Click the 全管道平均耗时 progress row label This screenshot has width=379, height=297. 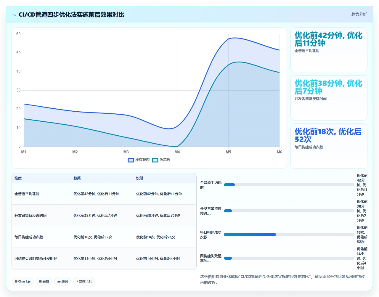(211, 185)
